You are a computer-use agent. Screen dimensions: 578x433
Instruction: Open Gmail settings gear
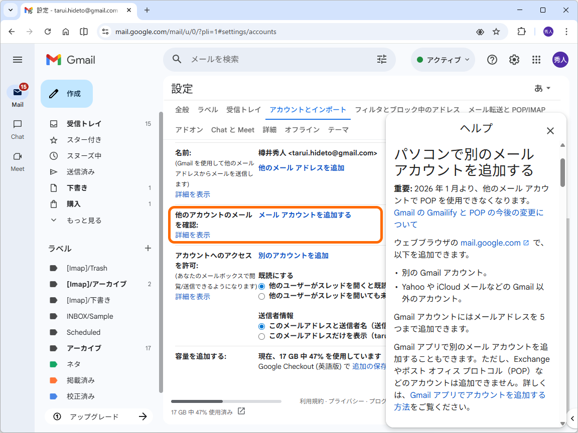[x=514, y=59]
